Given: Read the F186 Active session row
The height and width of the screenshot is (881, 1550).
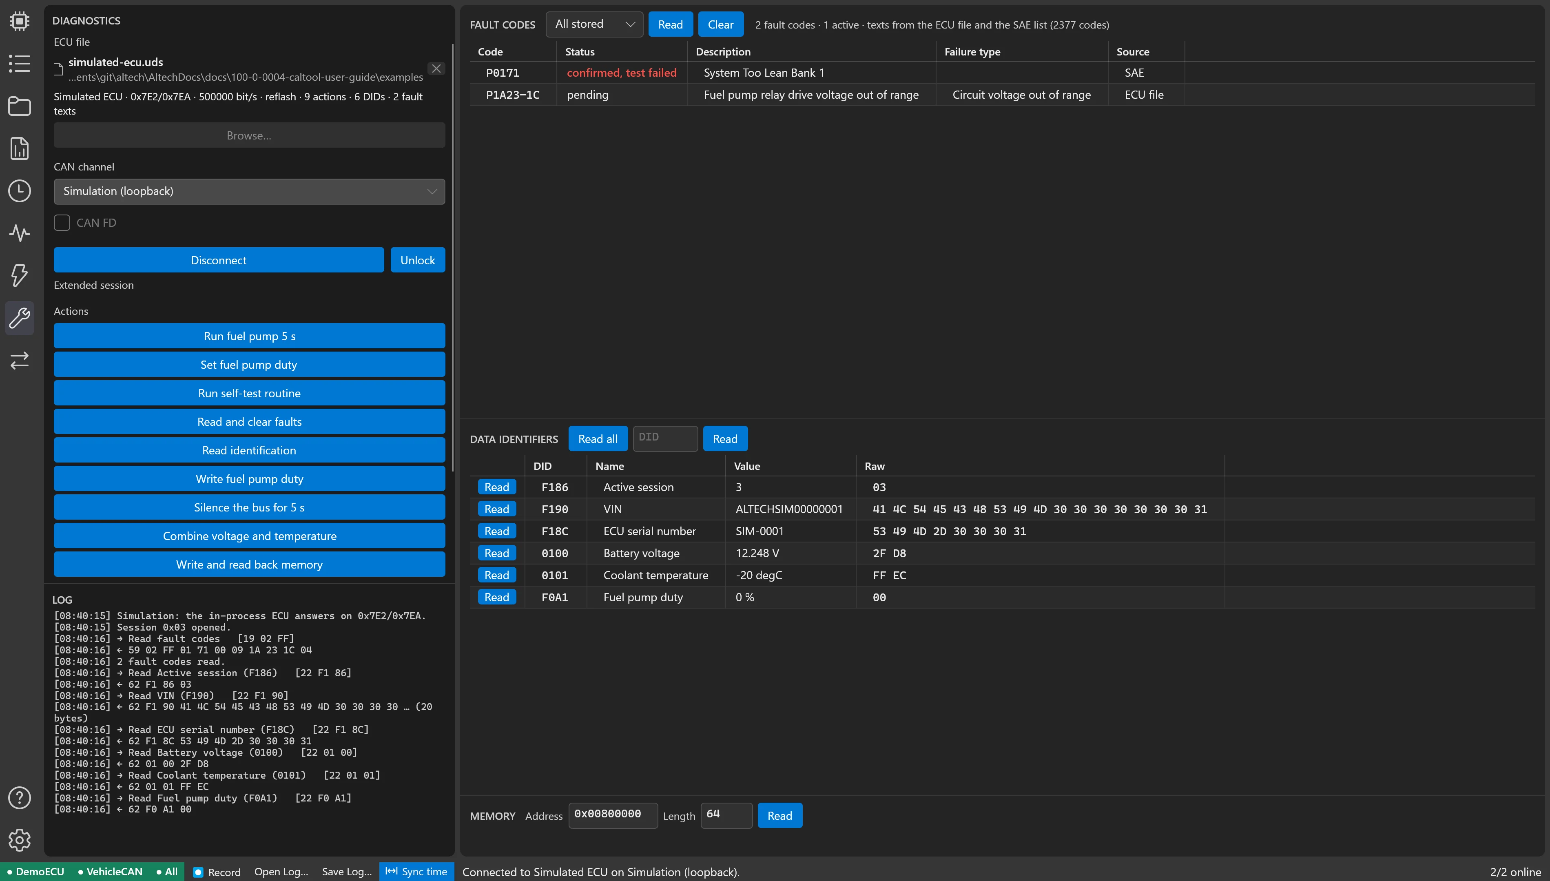Looking at the screenshot, I should point(497,487).
